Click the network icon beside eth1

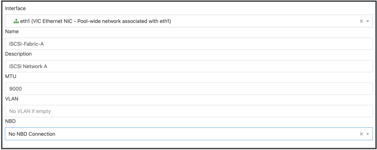(x=16, y=21)
